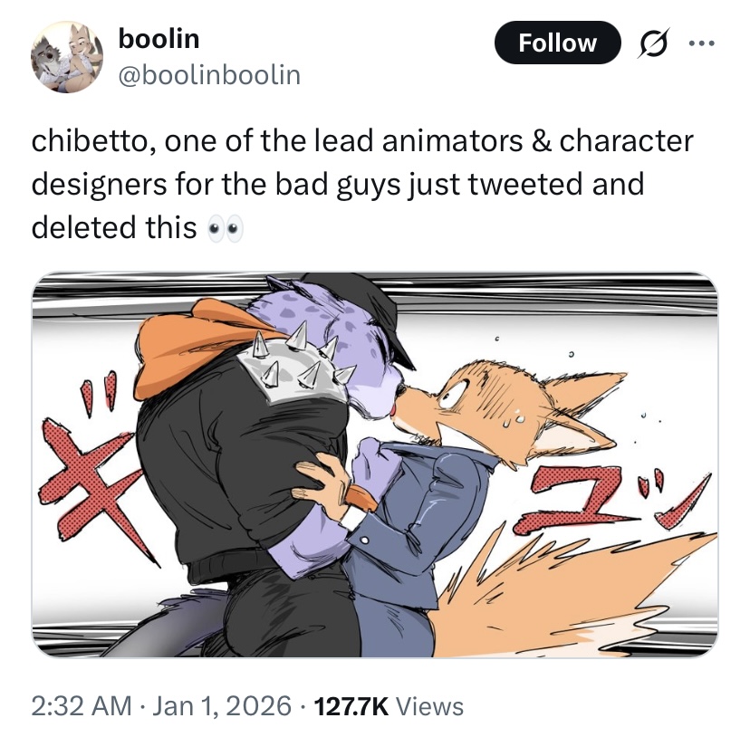The image size is (750, 737).
Task: Click the 'deleted this' text
Action: [114, 227]
